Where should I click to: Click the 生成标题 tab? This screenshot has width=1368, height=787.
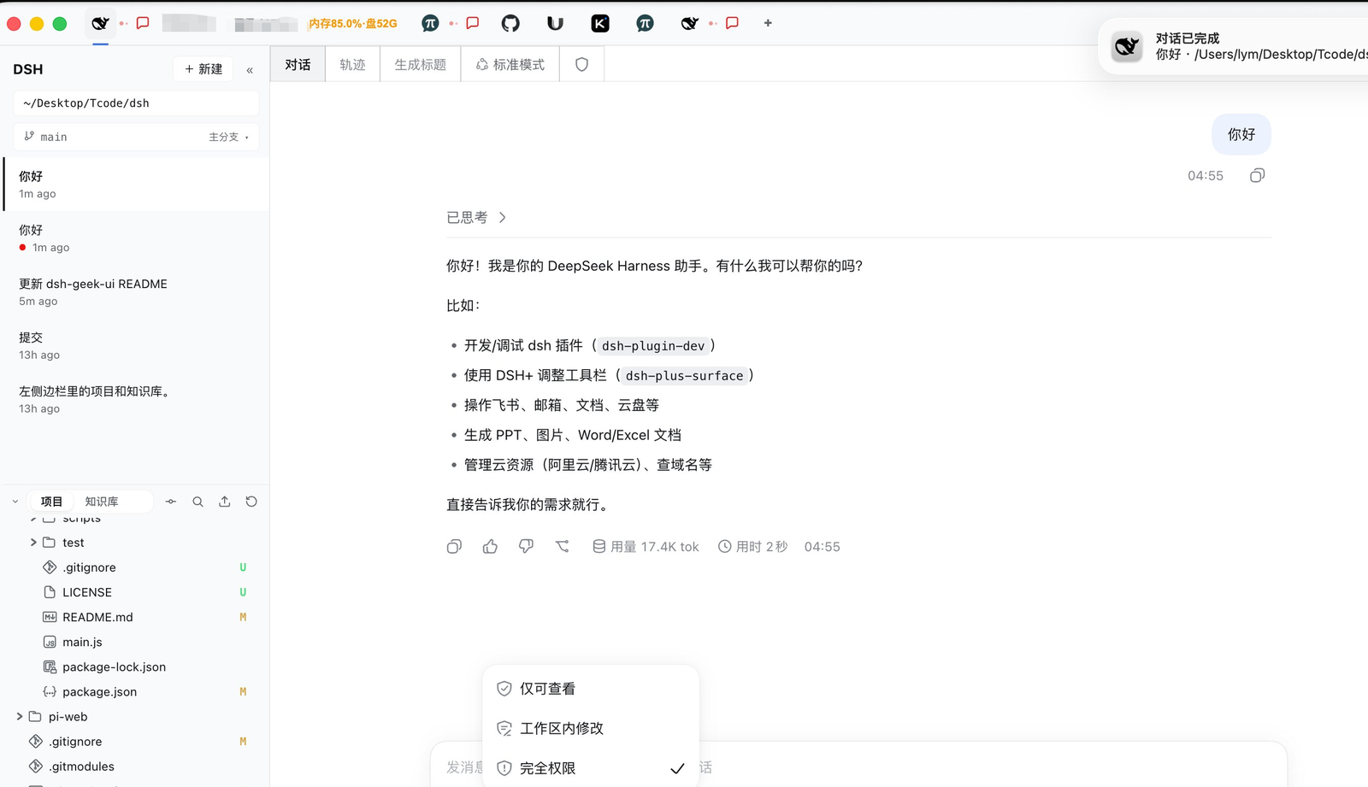coord(420,64)
